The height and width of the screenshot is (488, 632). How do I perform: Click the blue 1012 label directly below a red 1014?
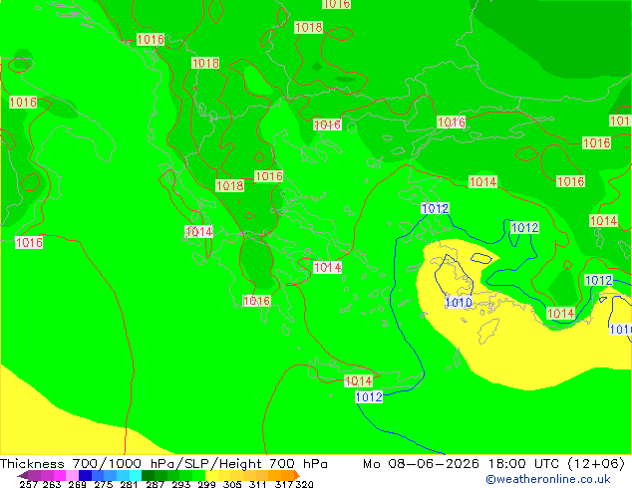pyautogui.click(x=369, y=397)
